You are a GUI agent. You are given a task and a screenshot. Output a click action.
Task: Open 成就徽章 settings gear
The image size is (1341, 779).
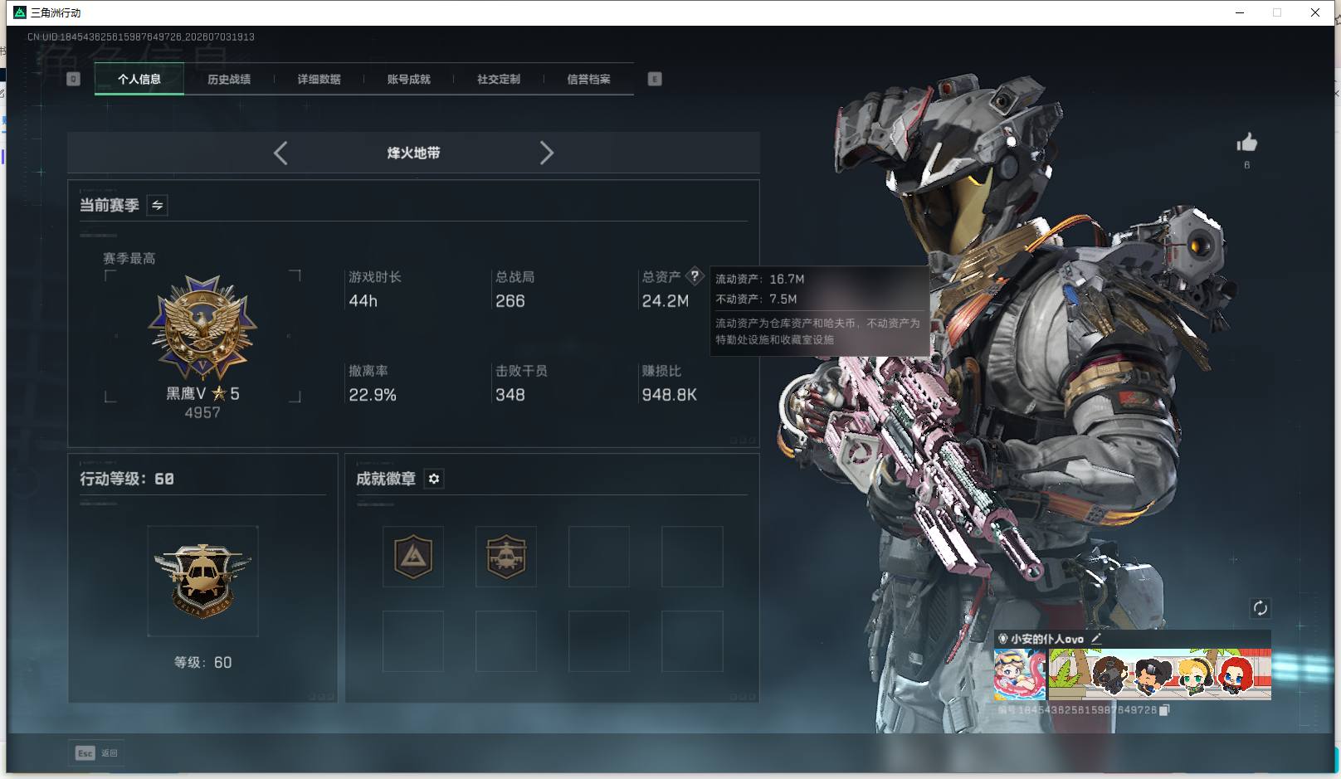(x=434, y=479)
